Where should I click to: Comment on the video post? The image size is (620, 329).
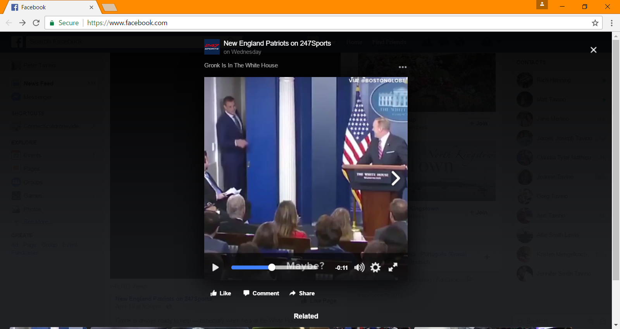261,293
